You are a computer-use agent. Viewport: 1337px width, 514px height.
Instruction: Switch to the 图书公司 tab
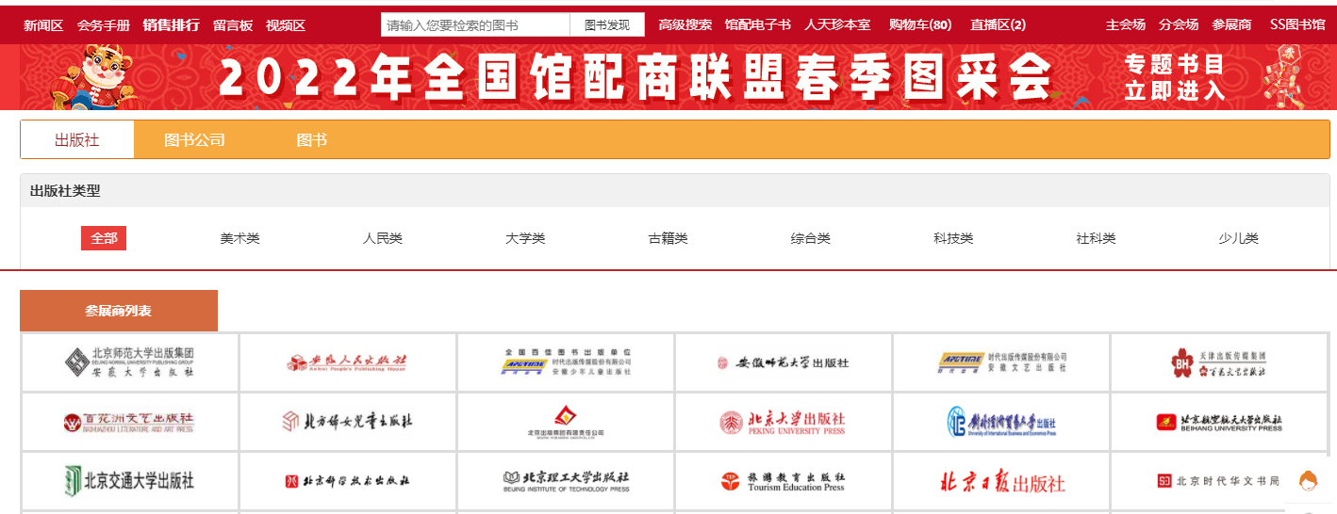pos(194,140)
